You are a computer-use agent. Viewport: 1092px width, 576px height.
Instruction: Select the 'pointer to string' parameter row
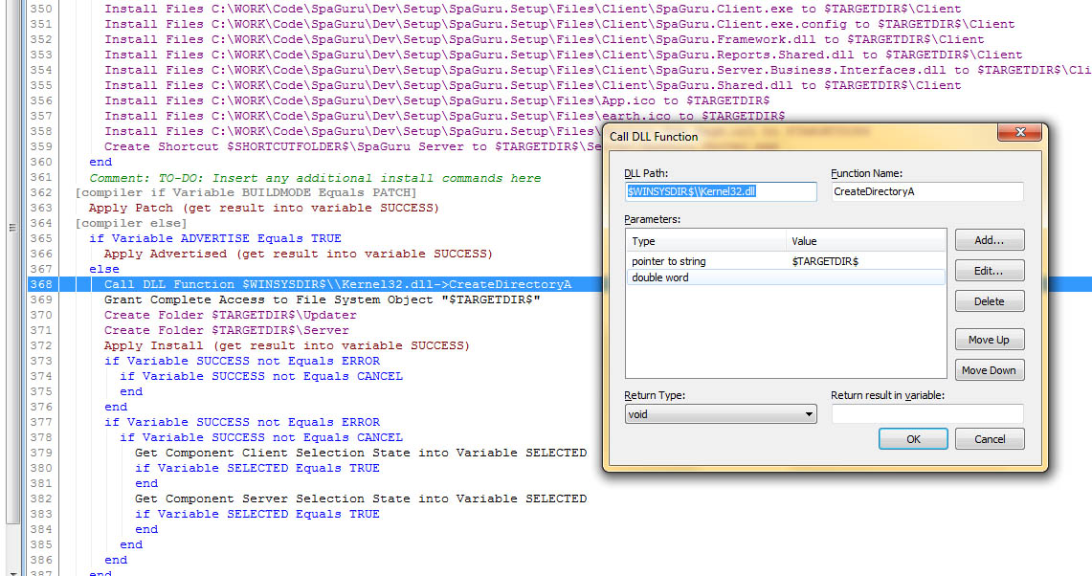point(786,261)
